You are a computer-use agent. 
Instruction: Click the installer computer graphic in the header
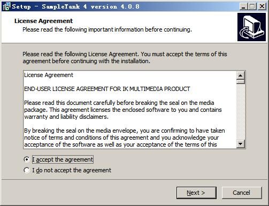pos(251,27)
